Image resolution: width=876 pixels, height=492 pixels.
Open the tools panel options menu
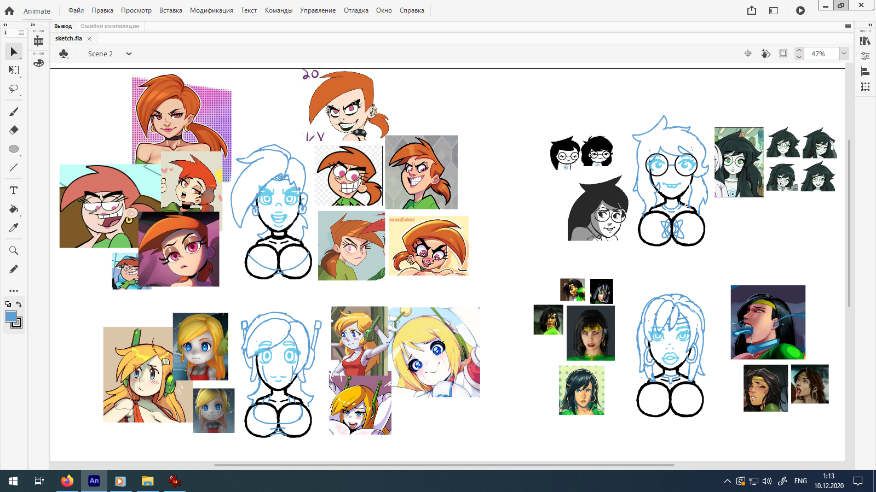point(21,33)
